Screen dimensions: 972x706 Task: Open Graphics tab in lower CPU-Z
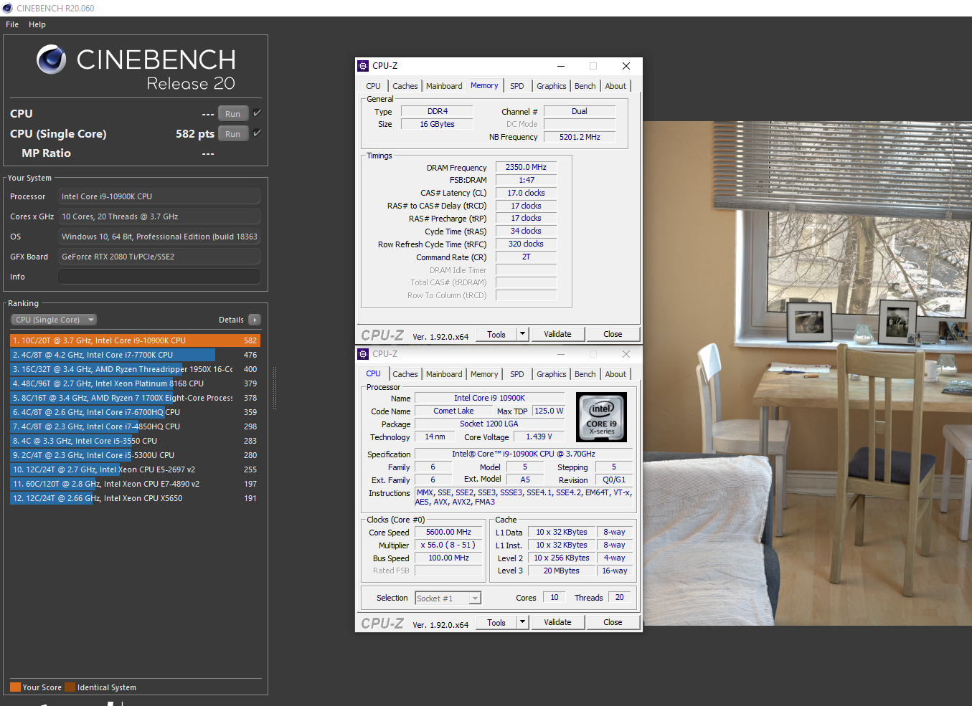(x=552, y=374)
